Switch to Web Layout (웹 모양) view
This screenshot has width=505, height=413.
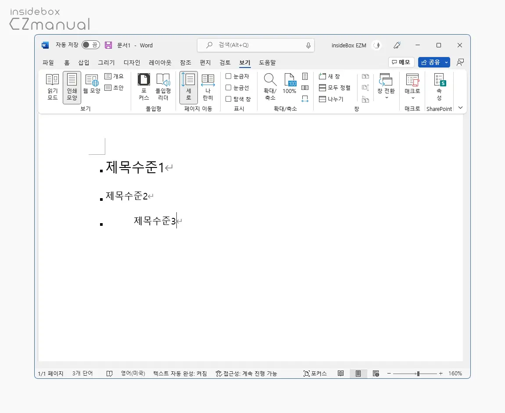point(92,84)
